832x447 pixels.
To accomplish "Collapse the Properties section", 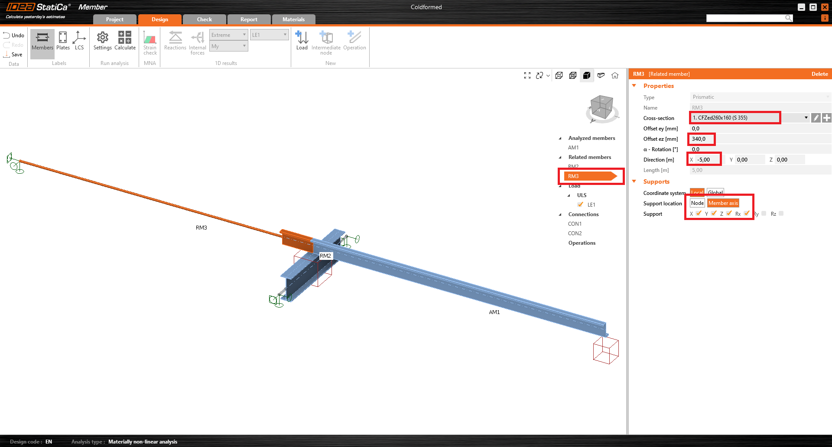I will (634, 86).
